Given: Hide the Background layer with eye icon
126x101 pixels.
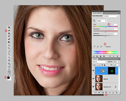Looking at the screenshot, I should [x=93, y=87].
